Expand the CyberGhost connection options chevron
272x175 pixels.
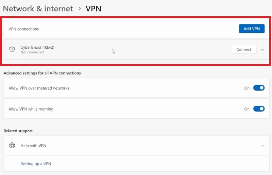click(262, 50)
